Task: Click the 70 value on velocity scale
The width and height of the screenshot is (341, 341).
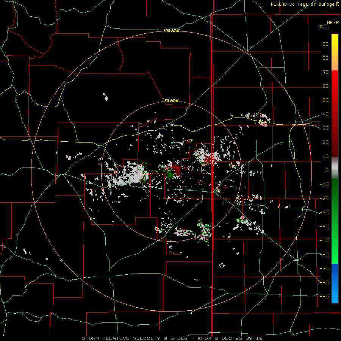Action: (325, 72)
